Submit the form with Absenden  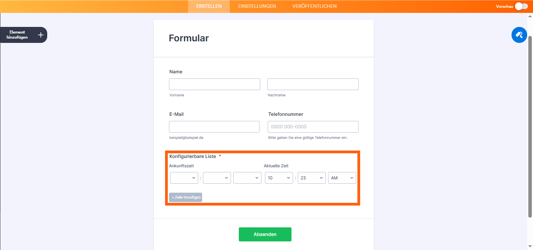265,234
